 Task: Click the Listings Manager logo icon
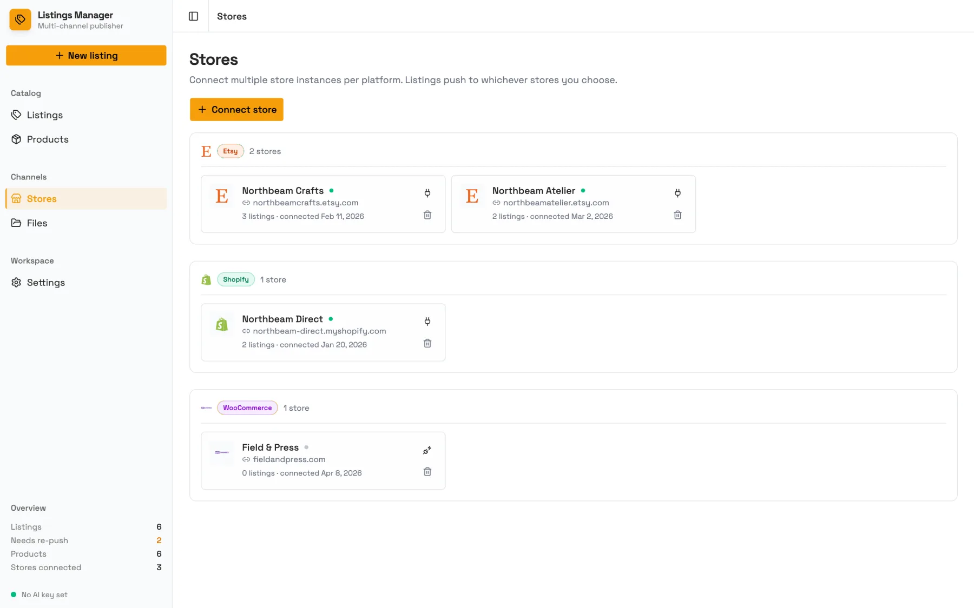[x=20, y=19]
